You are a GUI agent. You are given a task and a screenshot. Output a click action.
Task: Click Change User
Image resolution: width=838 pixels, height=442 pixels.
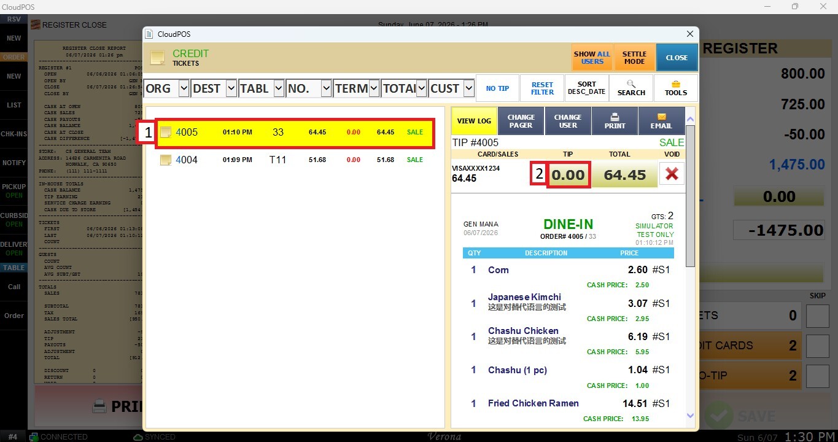click(568, 121)
